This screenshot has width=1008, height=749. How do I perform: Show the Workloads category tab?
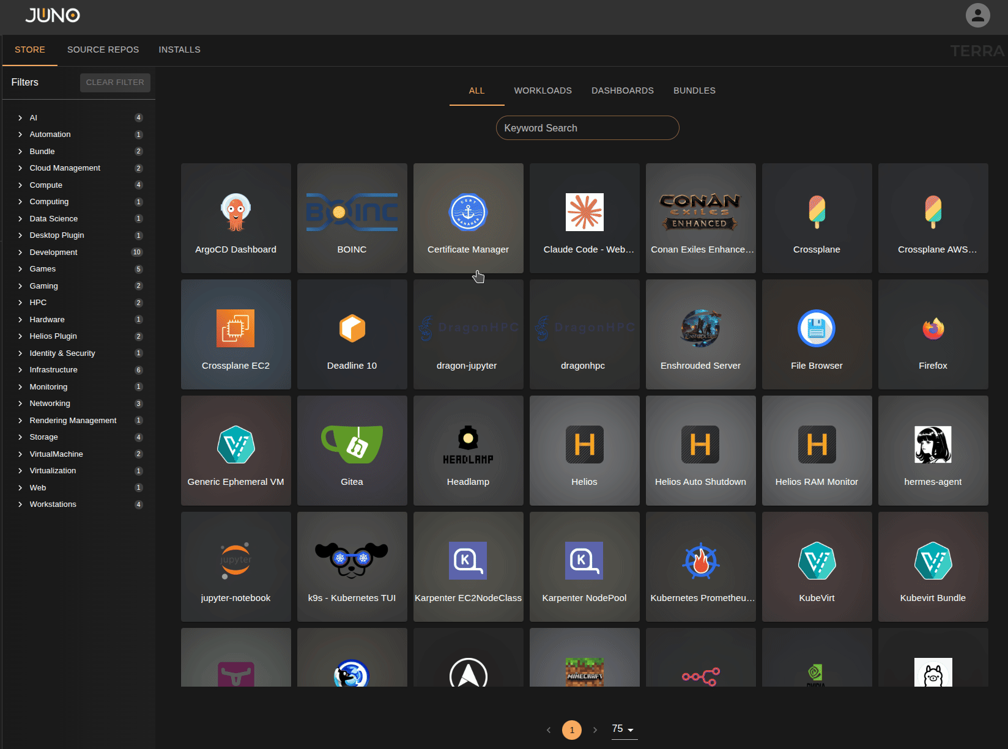543,90
